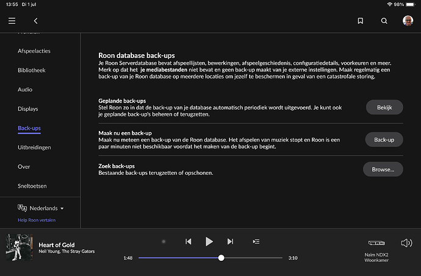Open the user profile avatar

tap(408, 21)
